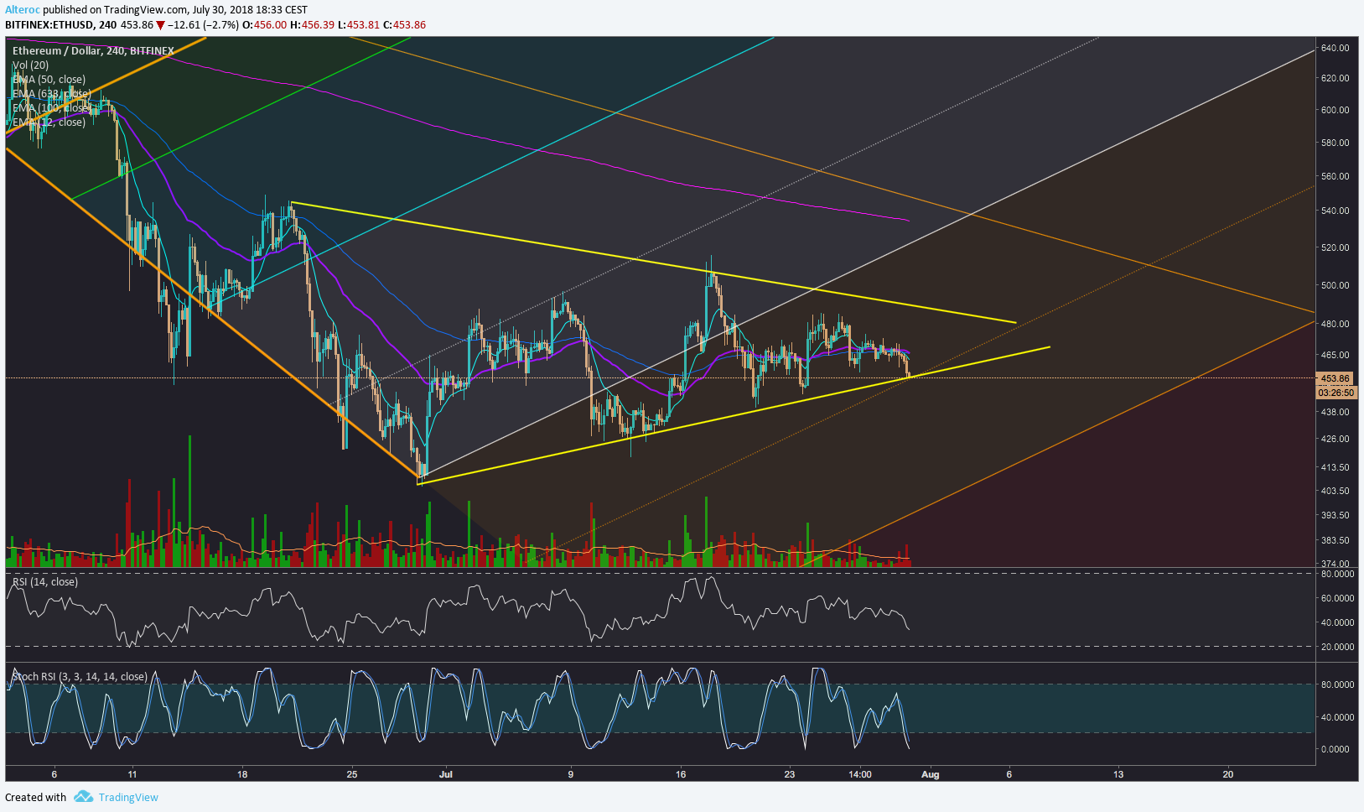Viewport: 1364px width, 812px height.
Task: Click the 25 date label on time axis
Action: (x=352, y=774)
